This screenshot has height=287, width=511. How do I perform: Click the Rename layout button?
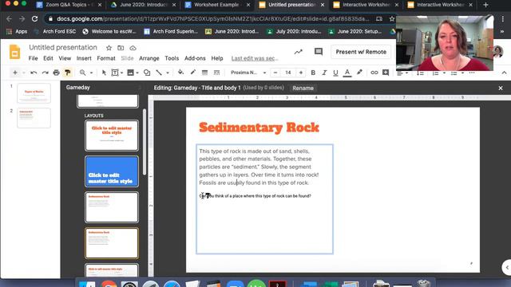pos(303,88)
